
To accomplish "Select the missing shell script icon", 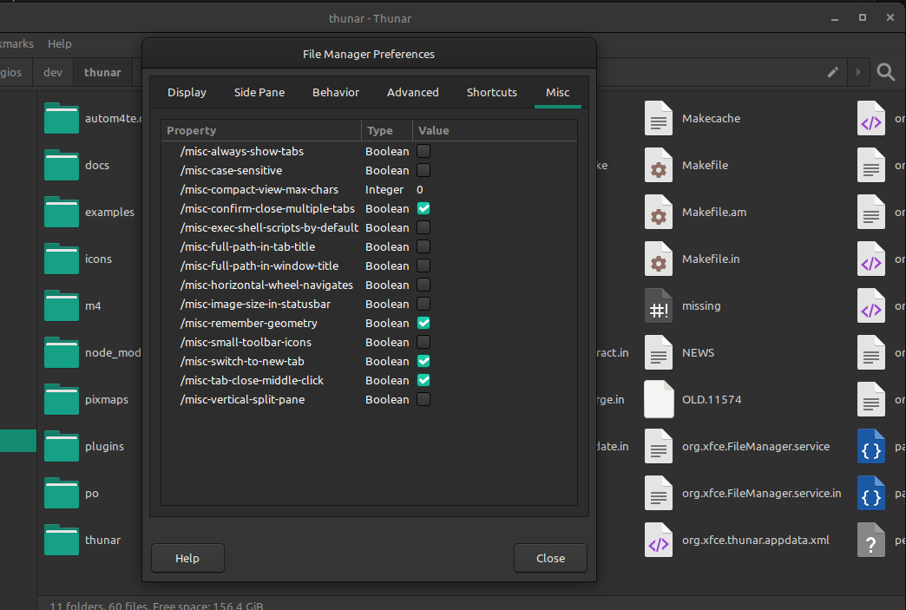I will coord(659,305).
